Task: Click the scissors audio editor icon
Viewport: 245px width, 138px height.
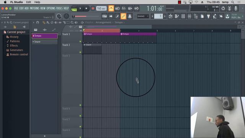Action: pos(229,8)
